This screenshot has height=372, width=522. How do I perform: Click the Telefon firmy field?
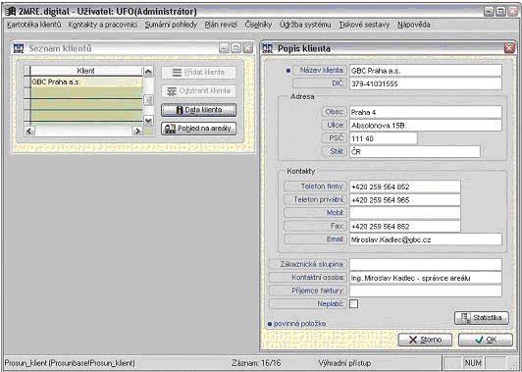tap(405, 186)
